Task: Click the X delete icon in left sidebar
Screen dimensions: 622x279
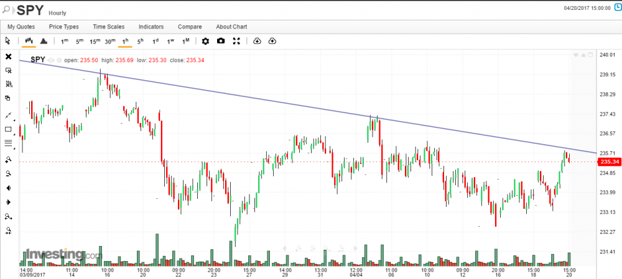Action: (x=8, y=57)
